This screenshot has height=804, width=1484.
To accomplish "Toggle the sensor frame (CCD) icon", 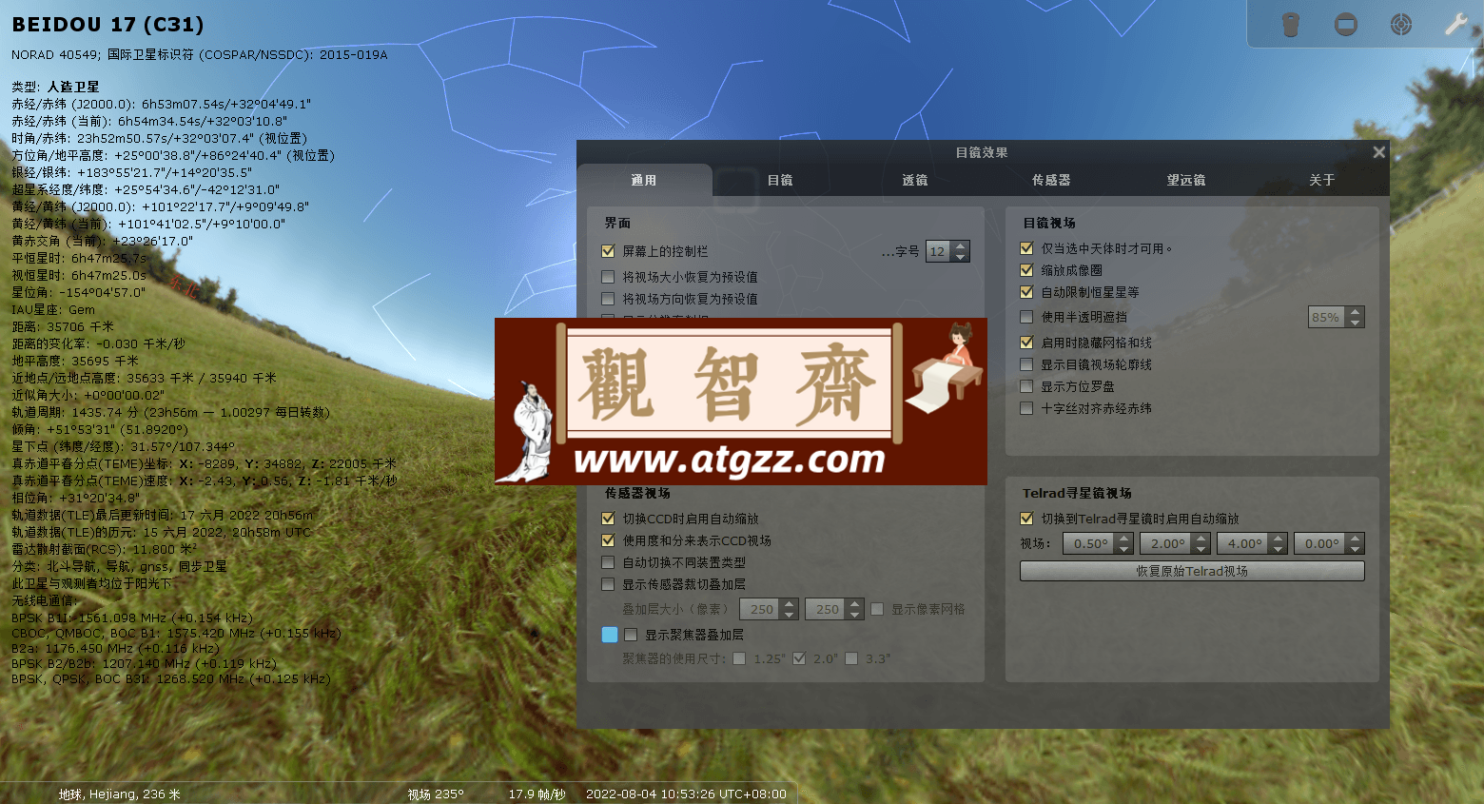I will click(x=1346, y=24).
